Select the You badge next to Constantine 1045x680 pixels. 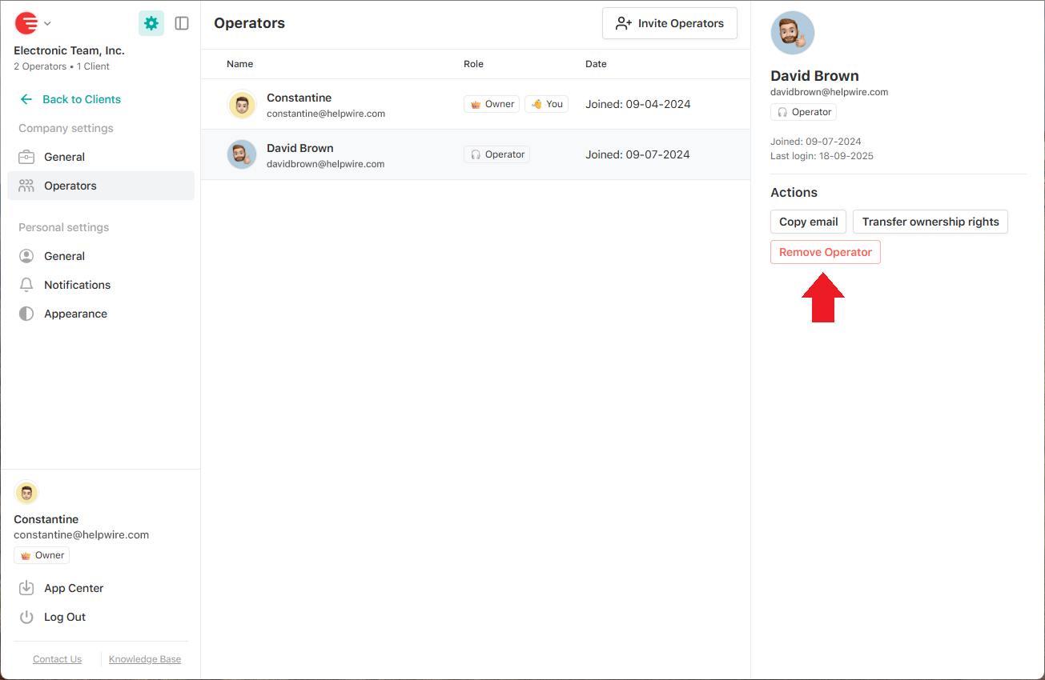(546, 103)
